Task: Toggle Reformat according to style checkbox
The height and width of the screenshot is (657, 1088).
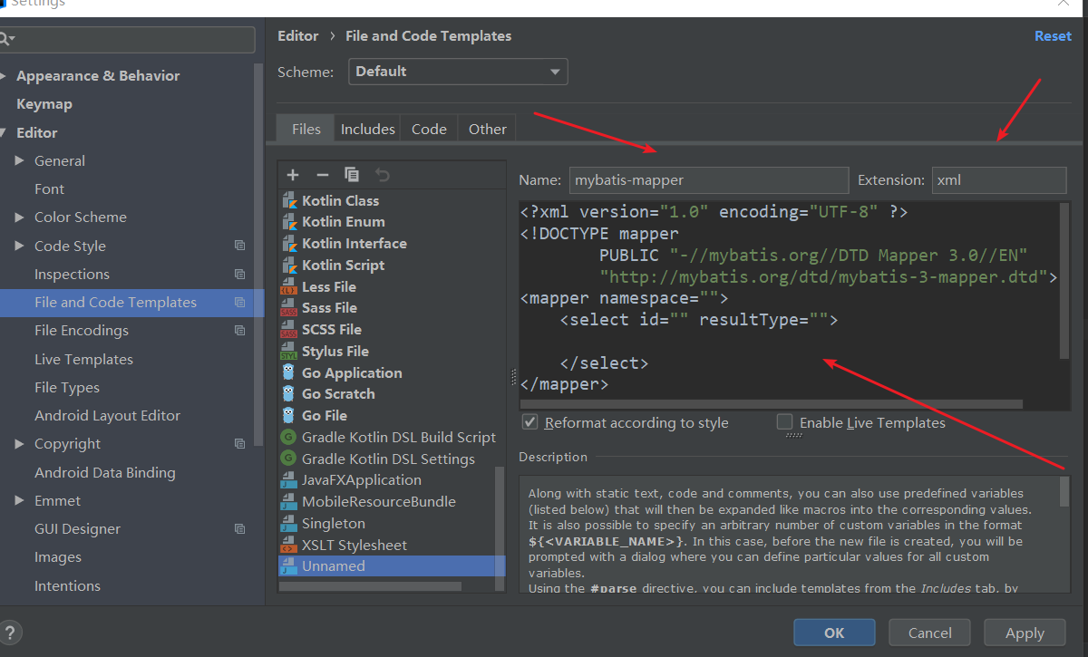Action: [x=529, y=422]
